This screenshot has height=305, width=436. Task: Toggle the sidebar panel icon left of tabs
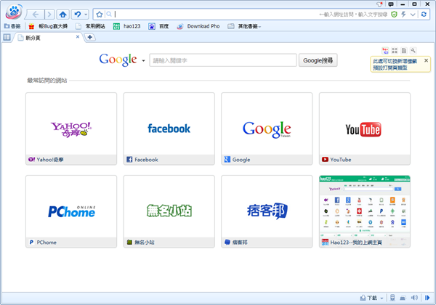(7, 37)
